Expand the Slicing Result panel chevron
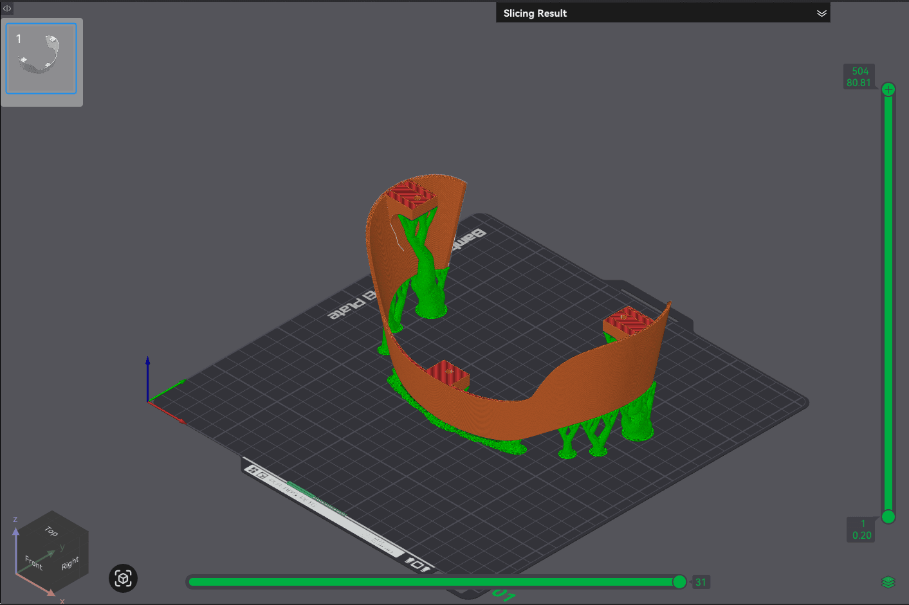The height and width of the screenshot is (605, 909). [x=822, y=12]
